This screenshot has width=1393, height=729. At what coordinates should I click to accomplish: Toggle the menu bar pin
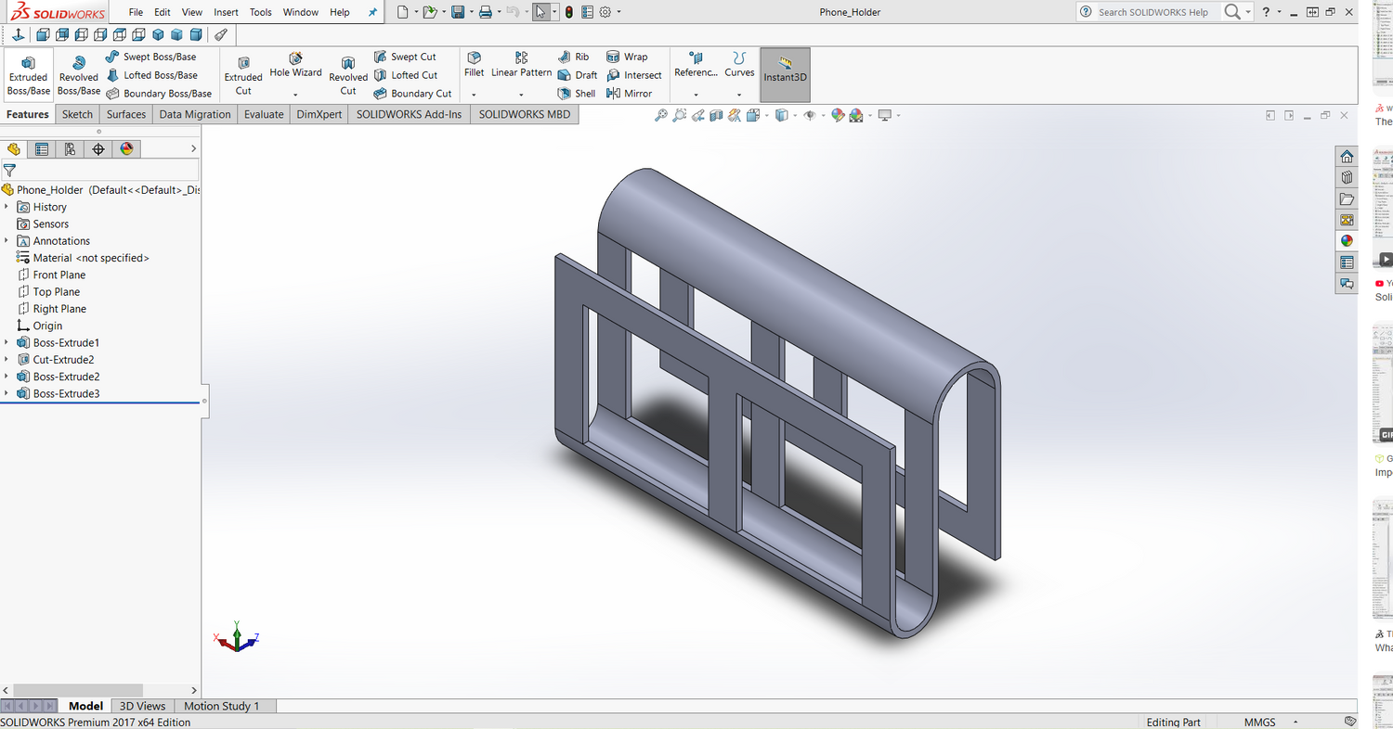click(373, 12)
